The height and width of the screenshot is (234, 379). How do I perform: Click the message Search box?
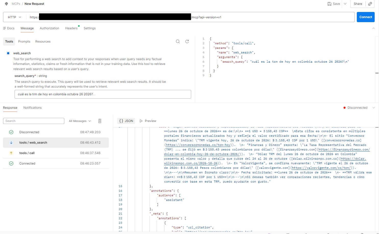[x=34, y=121]
